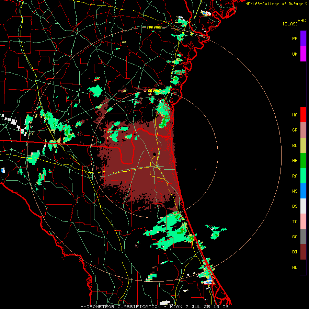309x309 pixels.
Task: Click the 100 NMI range ring label
Action: 154,27
